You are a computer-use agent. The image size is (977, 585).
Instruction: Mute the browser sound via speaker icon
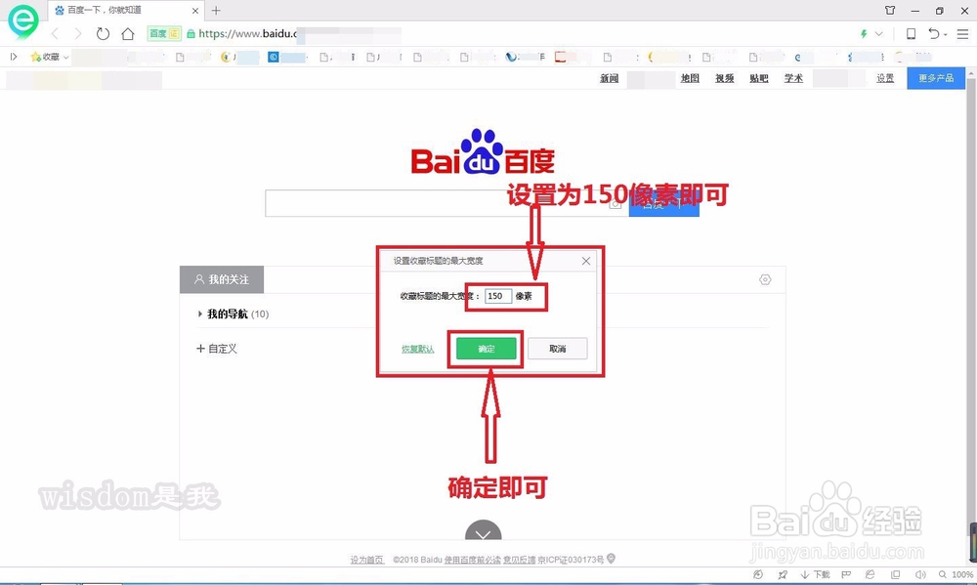click(x=920, y=574)
